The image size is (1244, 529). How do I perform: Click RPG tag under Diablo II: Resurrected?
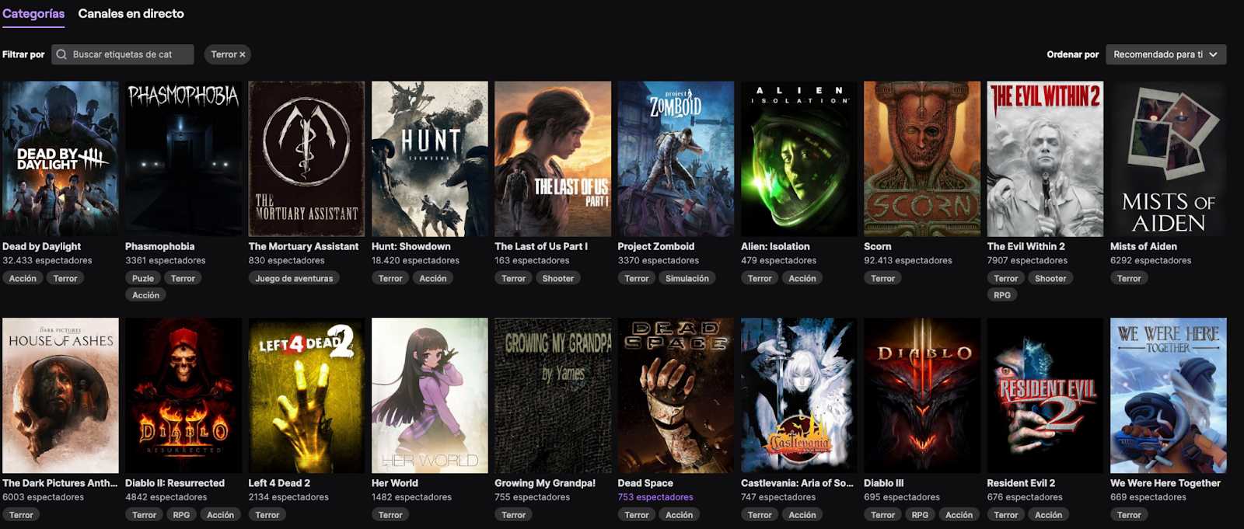point(181,515)
